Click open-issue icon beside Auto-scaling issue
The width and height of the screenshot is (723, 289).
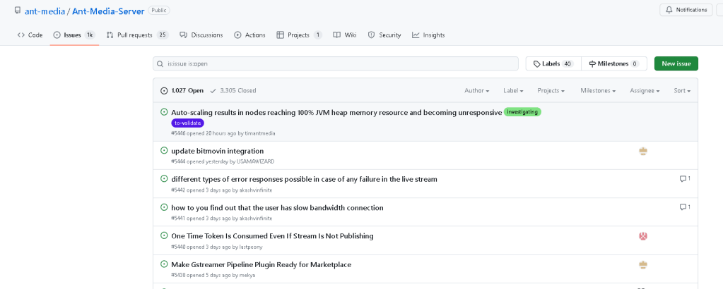tap(164, 112)
